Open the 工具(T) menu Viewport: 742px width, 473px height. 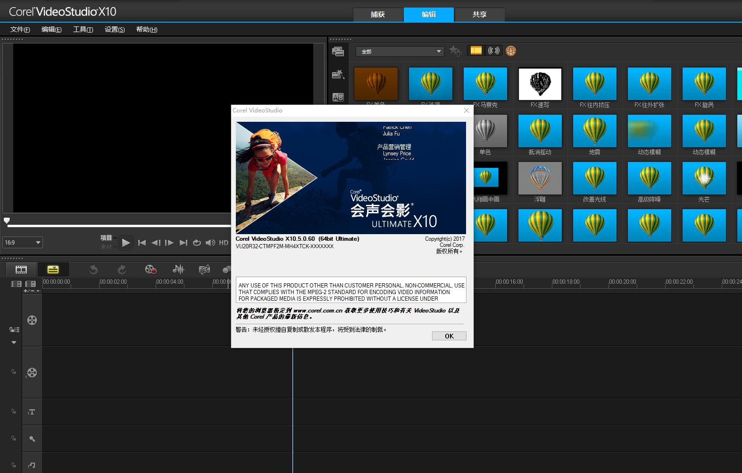pos(83,29)
